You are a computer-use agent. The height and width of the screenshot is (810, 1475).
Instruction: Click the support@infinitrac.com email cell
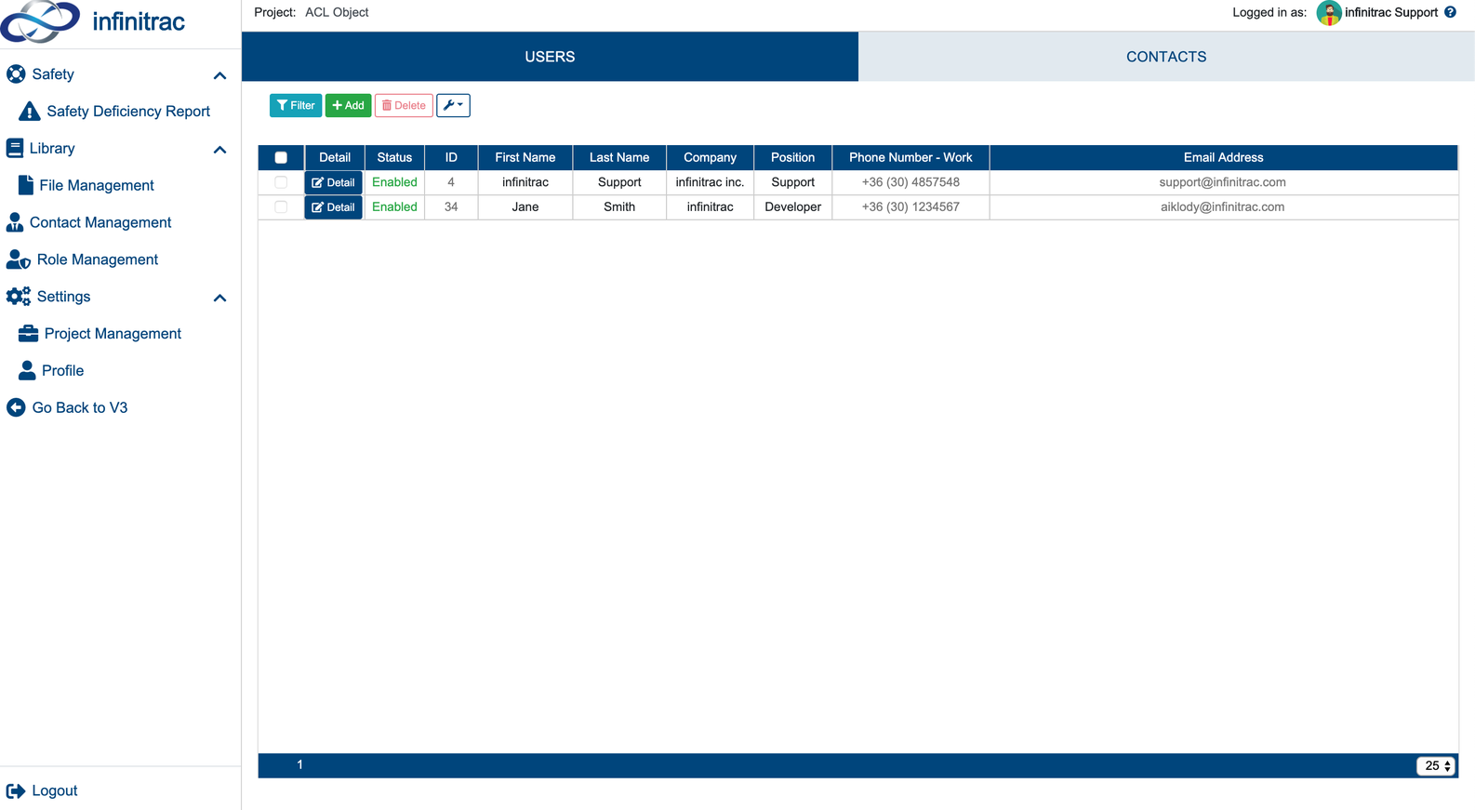coord(1222,182)
